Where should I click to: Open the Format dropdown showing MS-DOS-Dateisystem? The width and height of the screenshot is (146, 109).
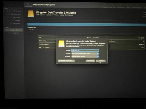[85, 53]
